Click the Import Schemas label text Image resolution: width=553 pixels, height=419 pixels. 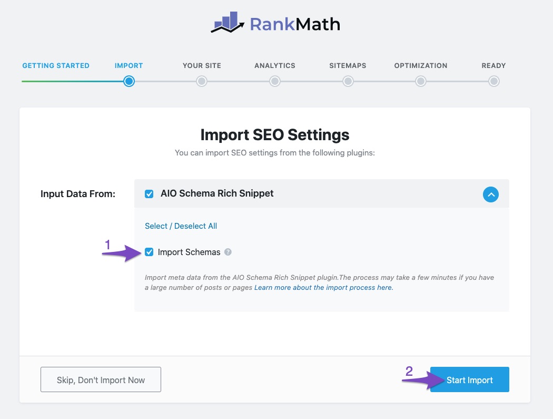coord(189,252)
